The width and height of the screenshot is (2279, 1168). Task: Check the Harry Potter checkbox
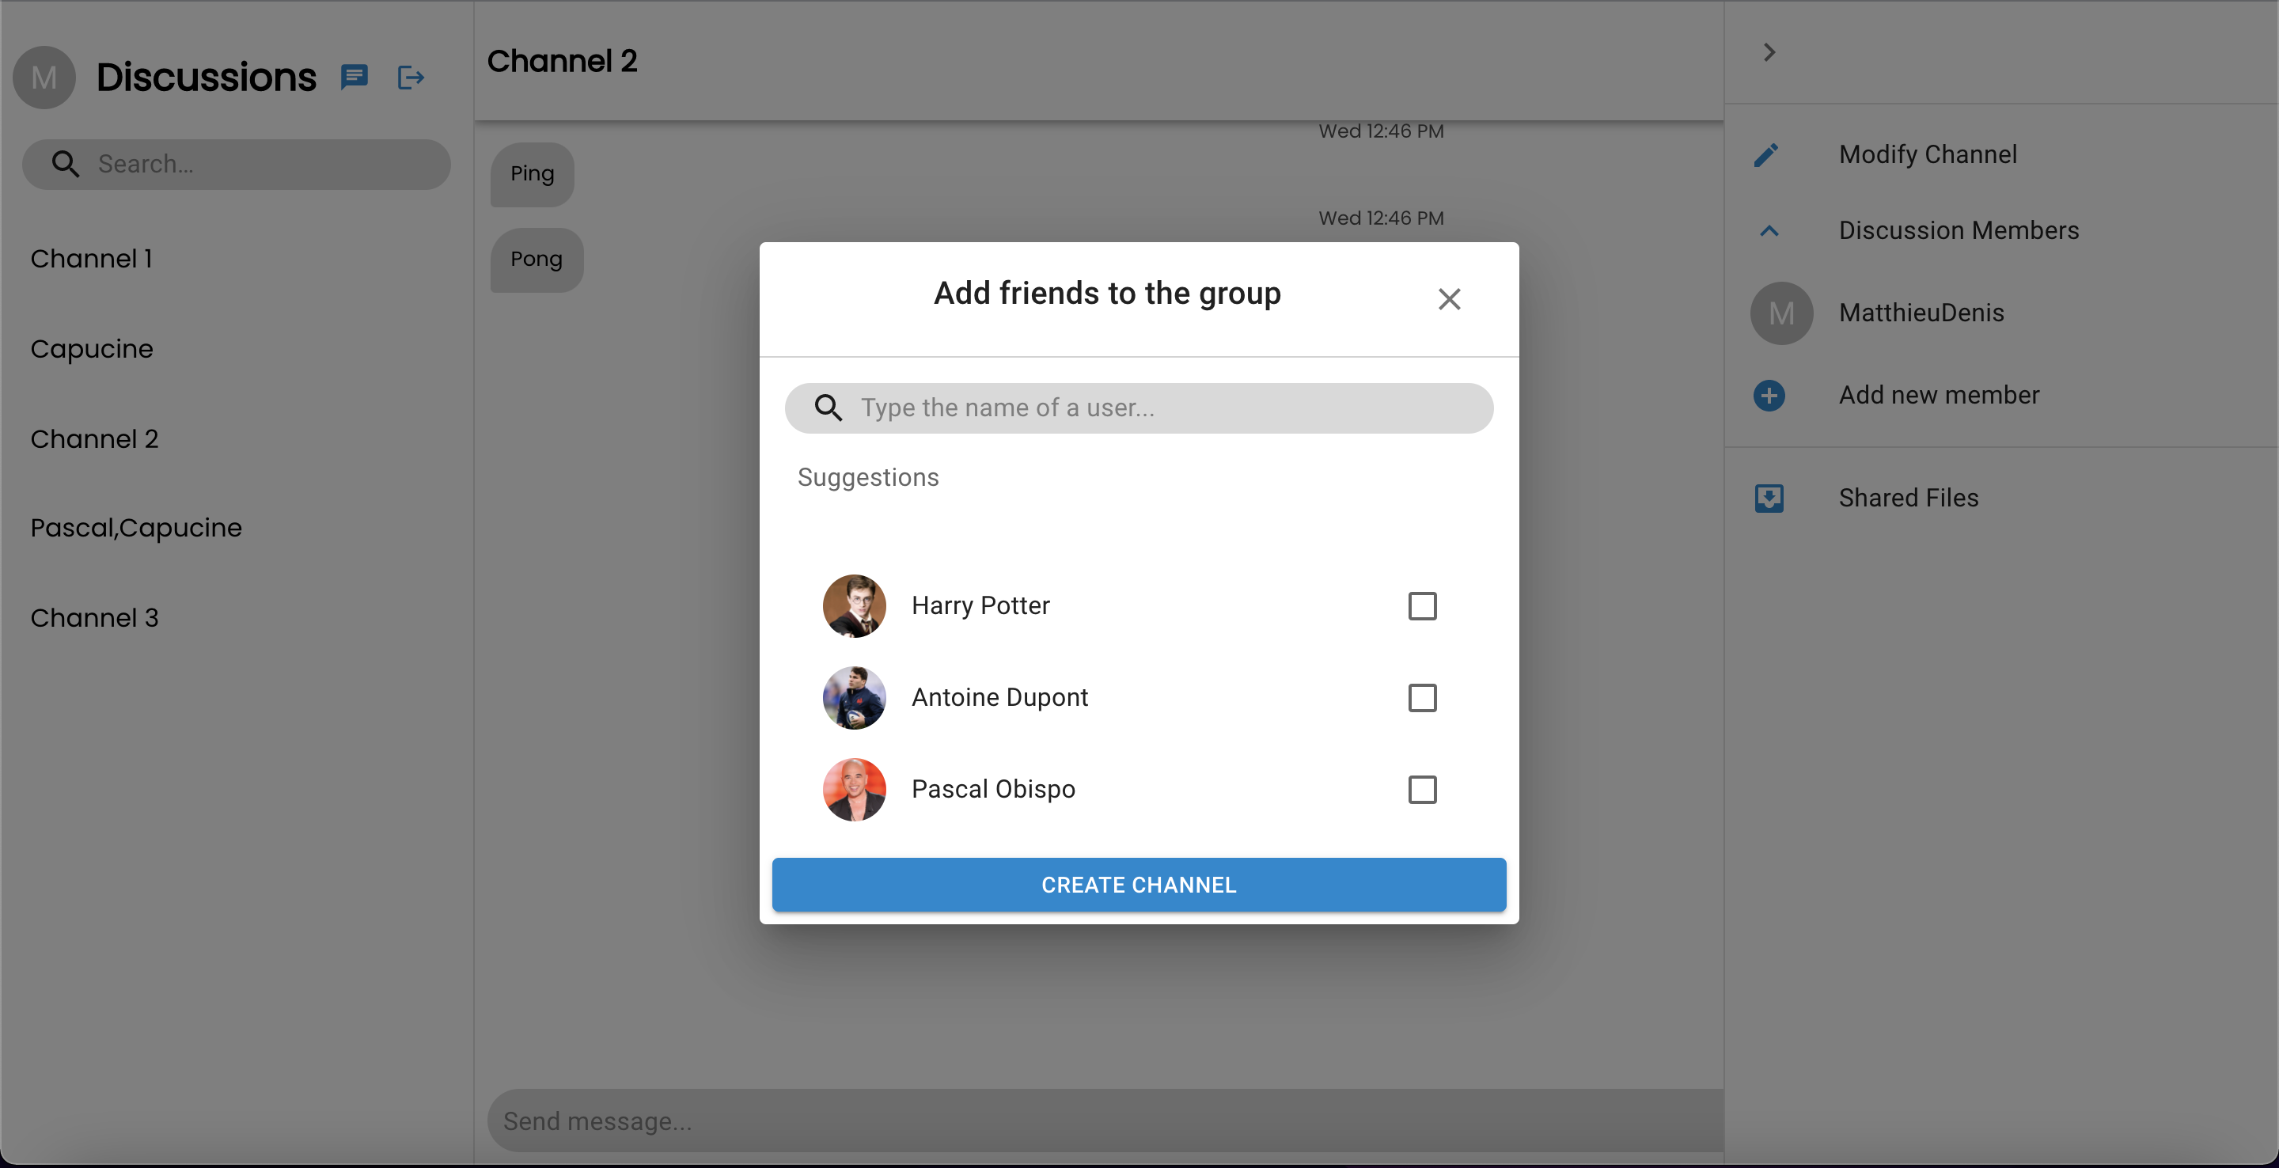[1422, 606]
